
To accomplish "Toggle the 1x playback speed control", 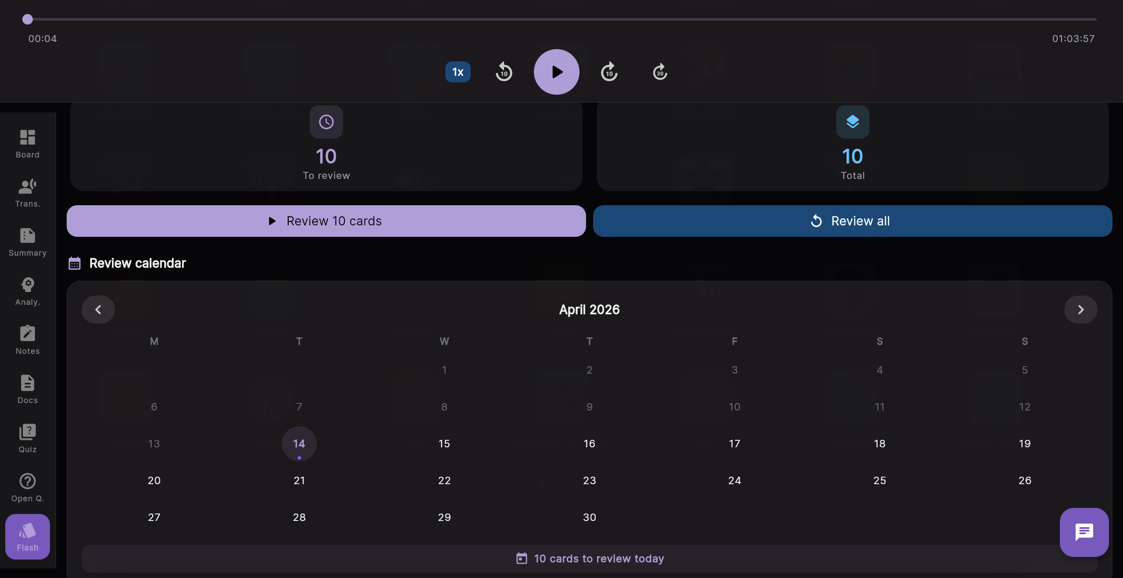I will [x=457, y=71].
